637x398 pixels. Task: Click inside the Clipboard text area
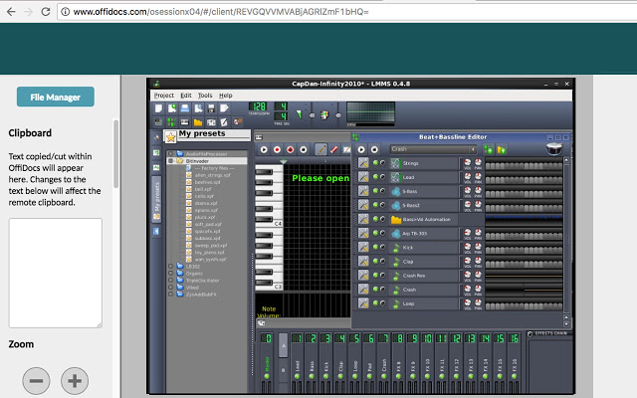coord(56,273)
